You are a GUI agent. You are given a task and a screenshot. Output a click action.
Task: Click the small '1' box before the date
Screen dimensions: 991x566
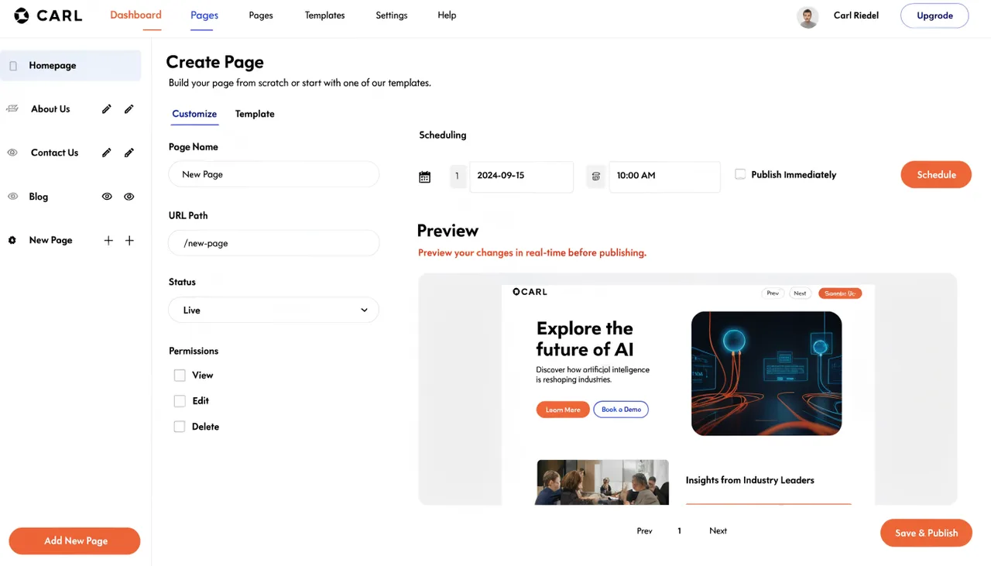[457, 176]
